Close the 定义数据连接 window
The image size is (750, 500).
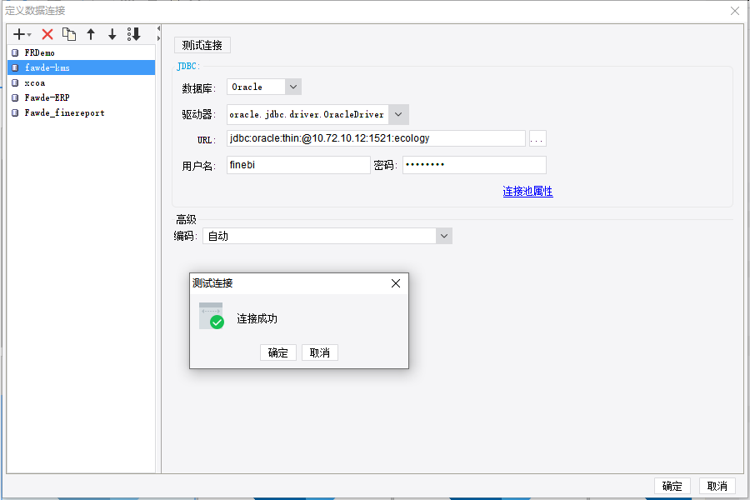click(x=735, y=11)
